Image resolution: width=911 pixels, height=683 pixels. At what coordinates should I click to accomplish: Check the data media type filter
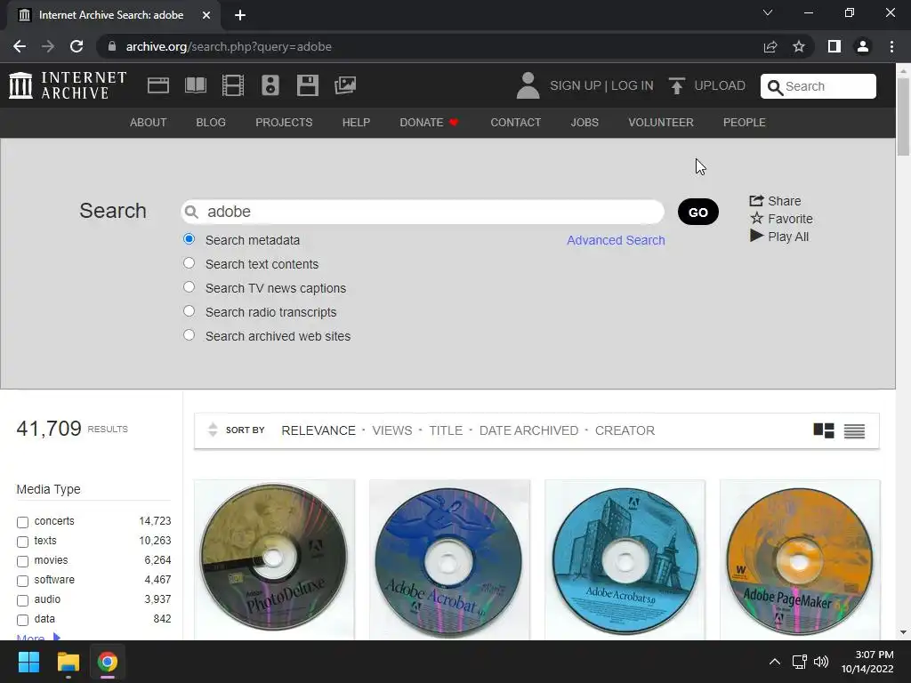[x=22, y=620]
